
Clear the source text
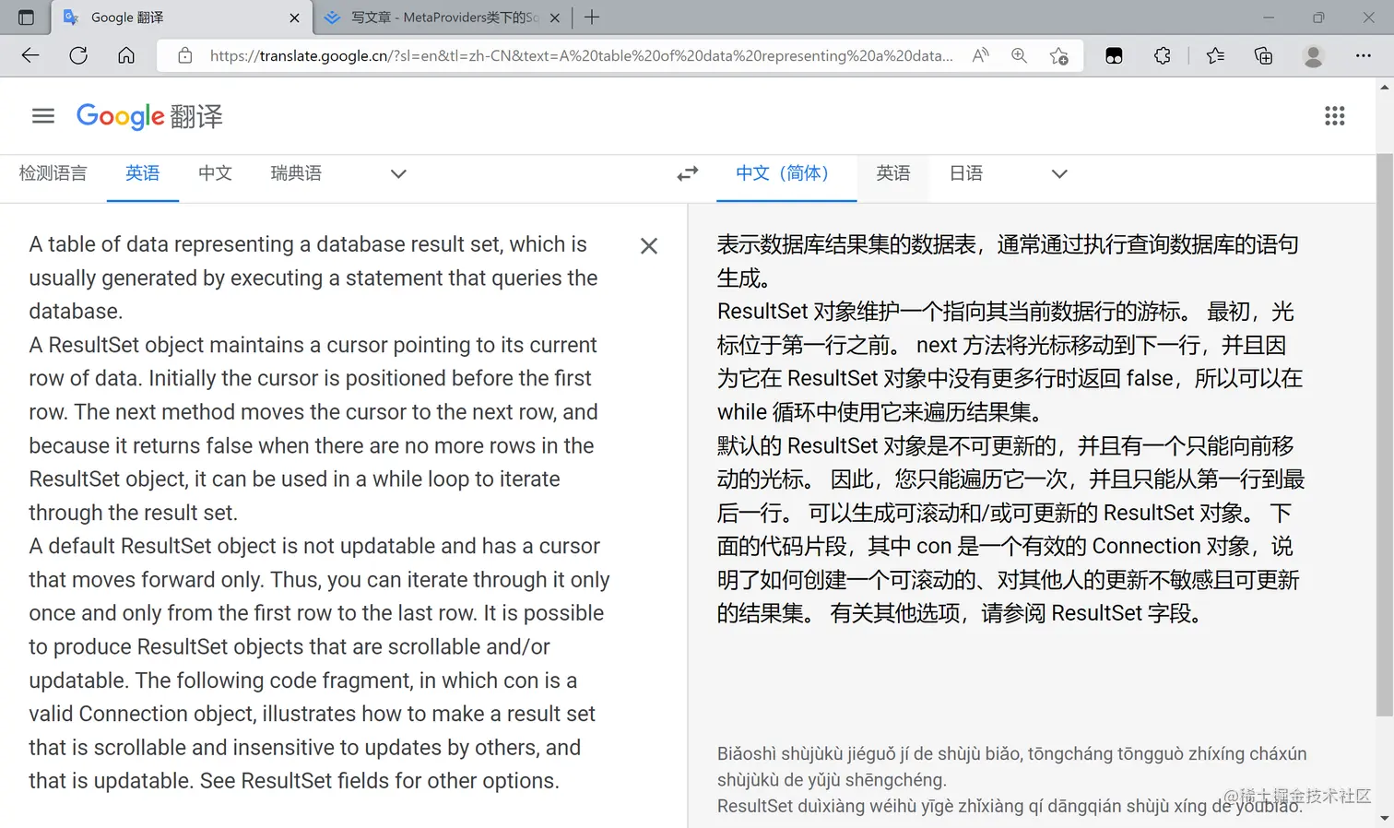click(649, 245)
